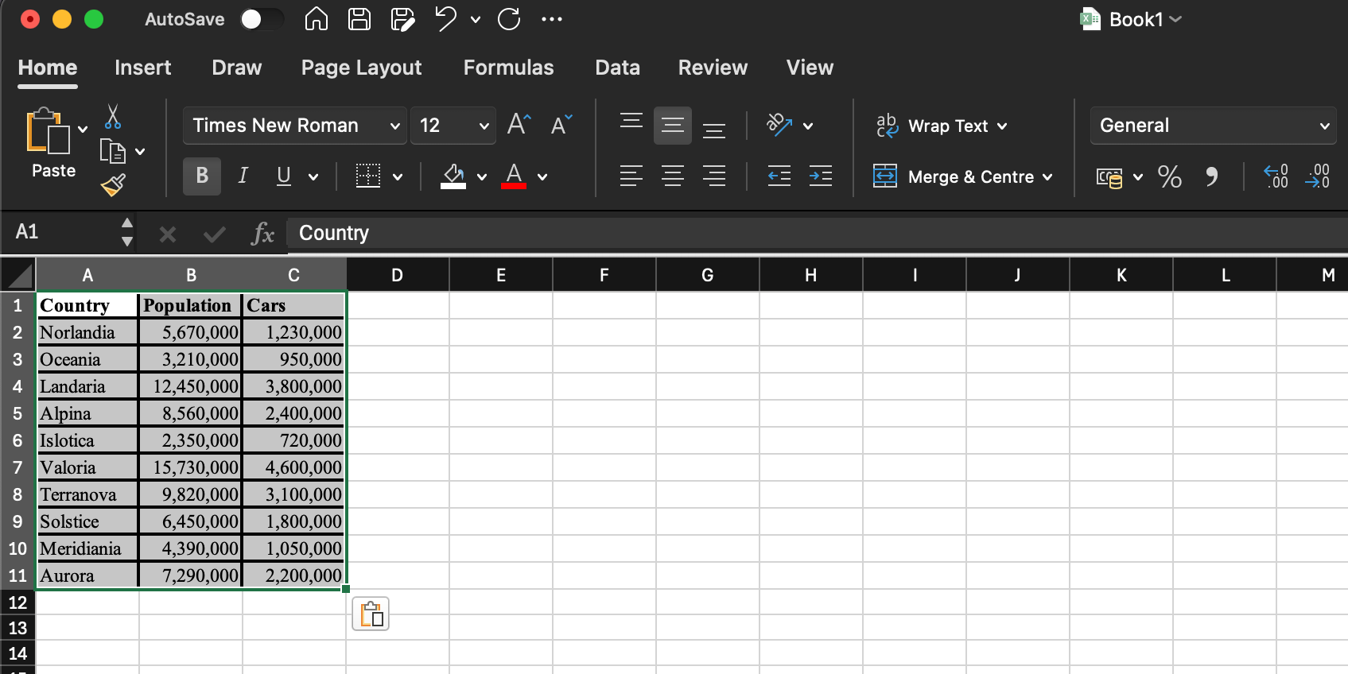Image resolution: width=1348 pixels, height=674 pixels.
Task: Click the Cut scissors icon
Action: click(x=113, y=117)
